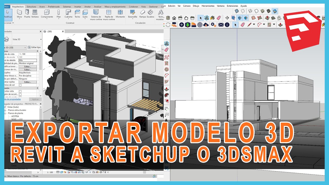Click the green tree geo-location icon
This screenshot has width=329, height=185.
(x=188, y=25)
